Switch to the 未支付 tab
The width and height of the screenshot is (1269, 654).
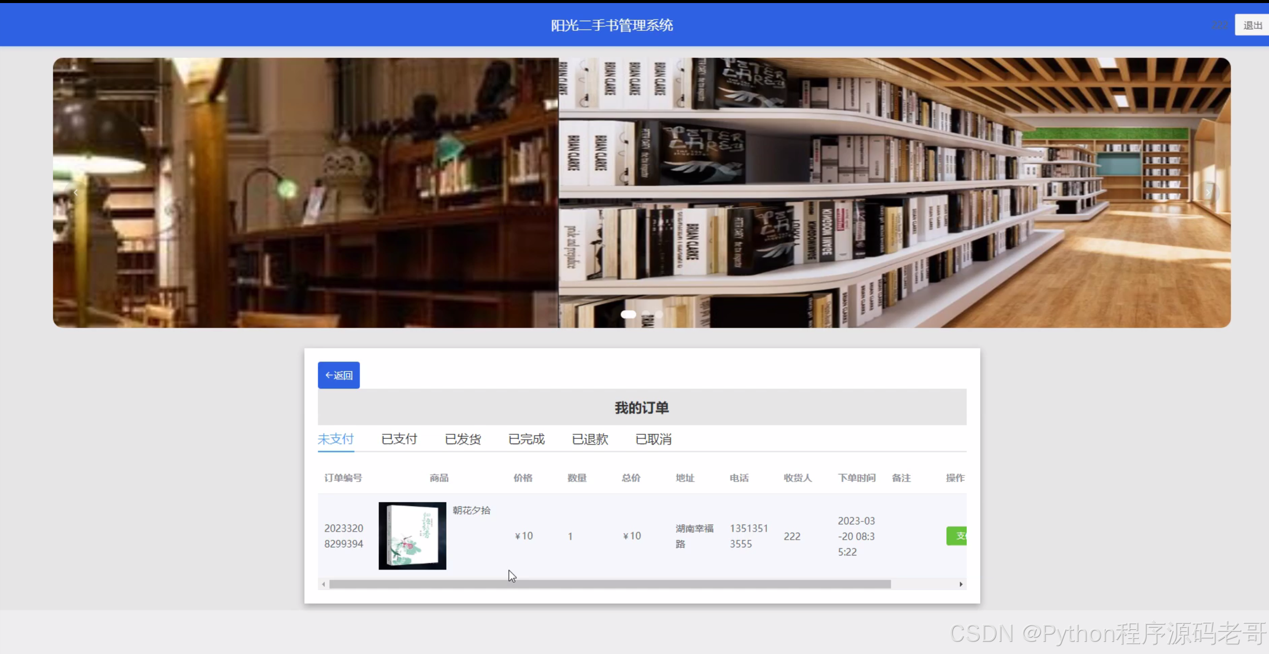(x=335, y=439)
